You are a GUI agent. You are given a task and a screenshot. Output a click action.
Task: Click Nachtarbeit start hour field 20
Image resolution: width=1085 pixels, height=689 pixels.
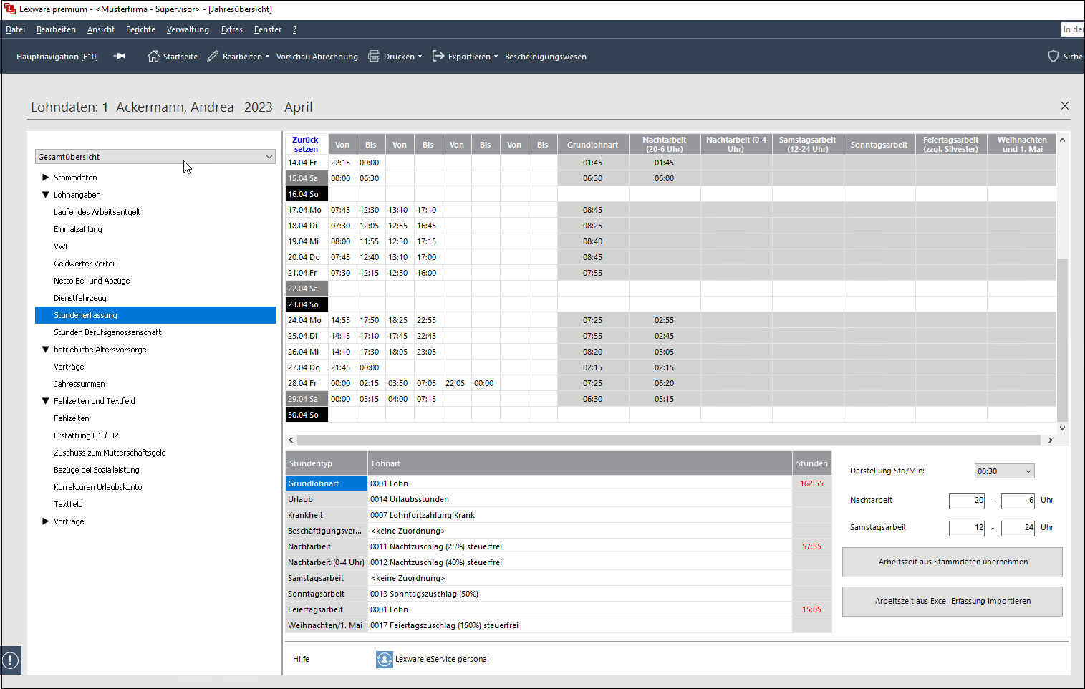967,501
